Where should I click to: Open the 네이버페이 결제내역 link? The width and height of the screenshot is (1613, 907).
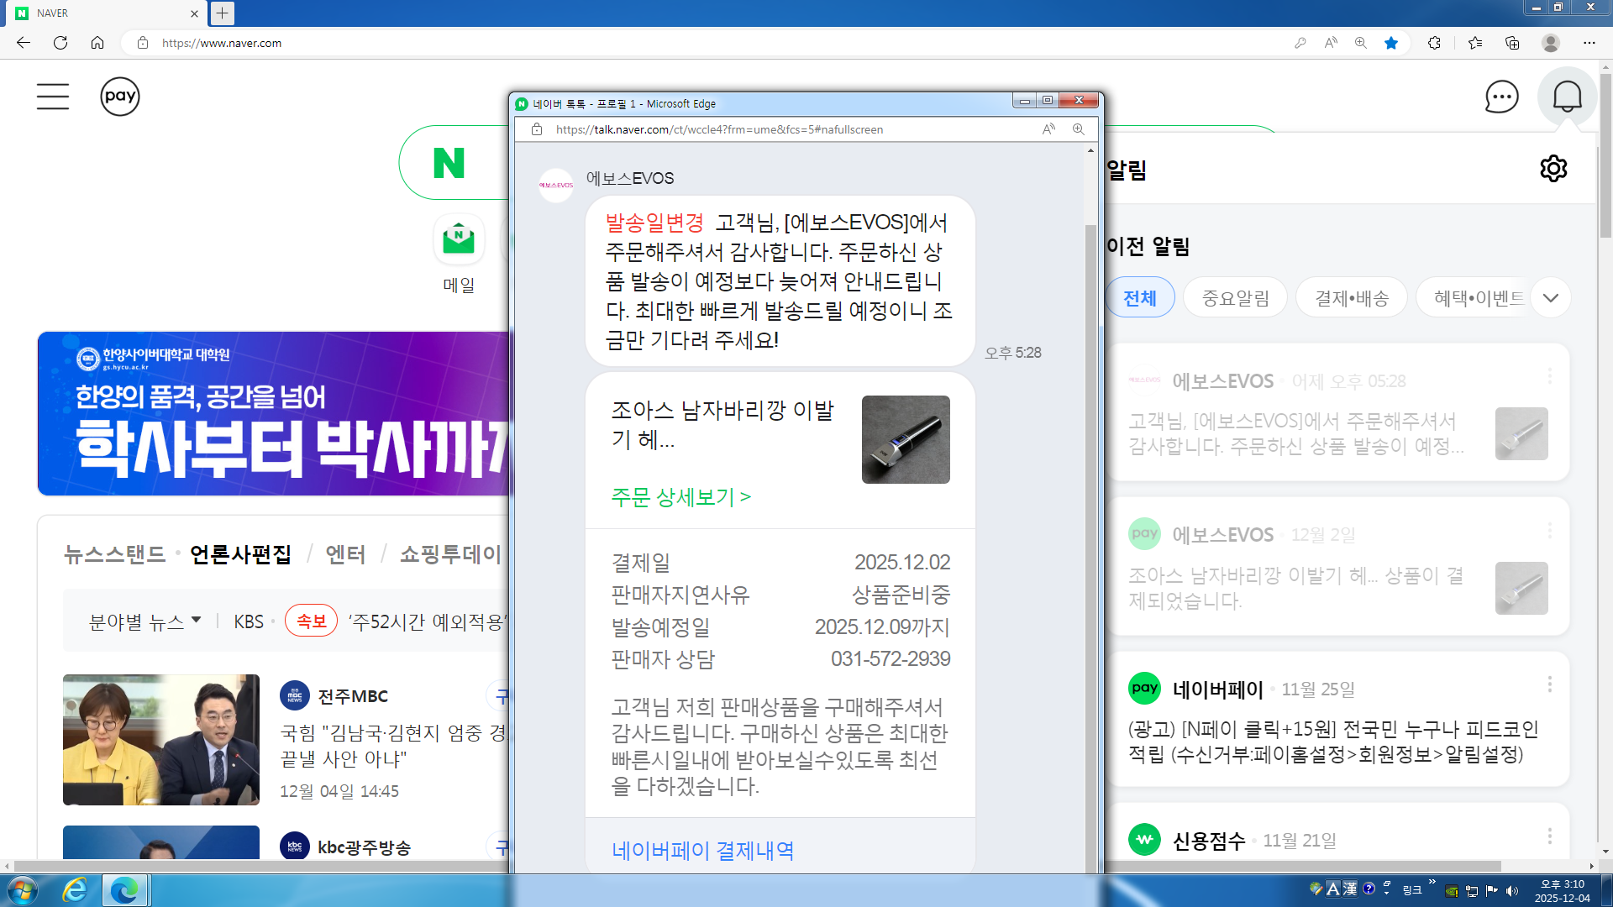tap(702, 851)
